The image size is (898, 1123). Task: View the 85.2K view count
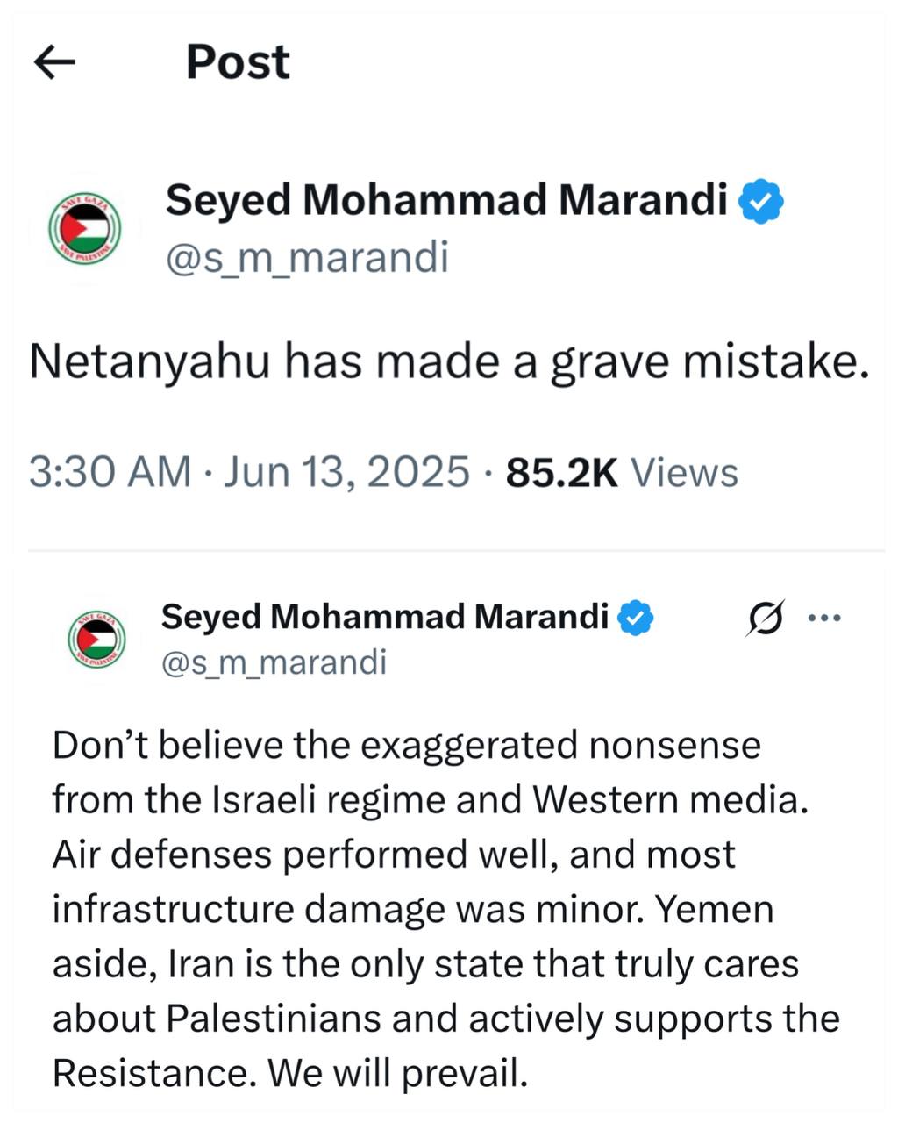[562, 472]
